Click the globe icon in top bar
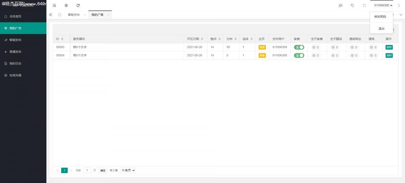The height and width of the screenshot is (183, 405). click(66, 5)
